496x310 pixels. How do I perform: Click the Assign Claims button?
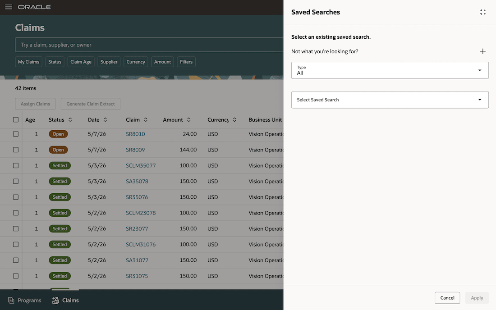(35, 104)
